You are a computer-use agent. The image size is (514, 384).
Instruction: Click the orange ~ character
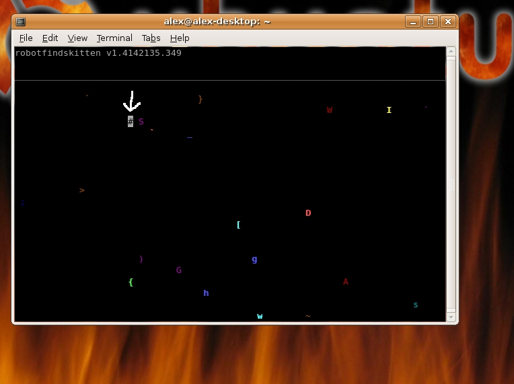click(x=308, y=316)
